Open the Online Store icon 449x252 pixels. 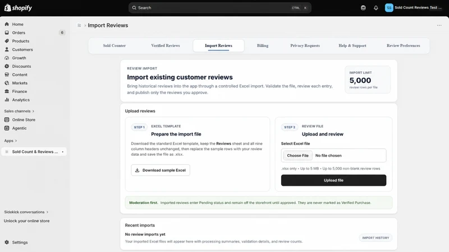[x=7, y=120]
